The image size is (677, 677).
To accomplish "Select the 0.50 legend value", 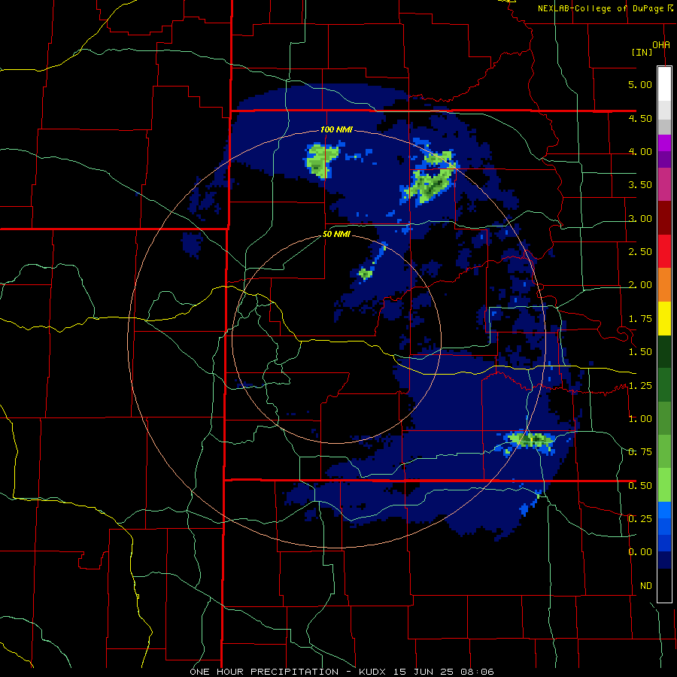I will point(640,486).
